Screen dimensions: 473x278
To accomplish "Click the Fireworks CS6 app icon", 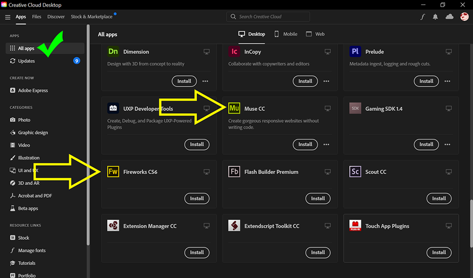I will pos(113,172).
